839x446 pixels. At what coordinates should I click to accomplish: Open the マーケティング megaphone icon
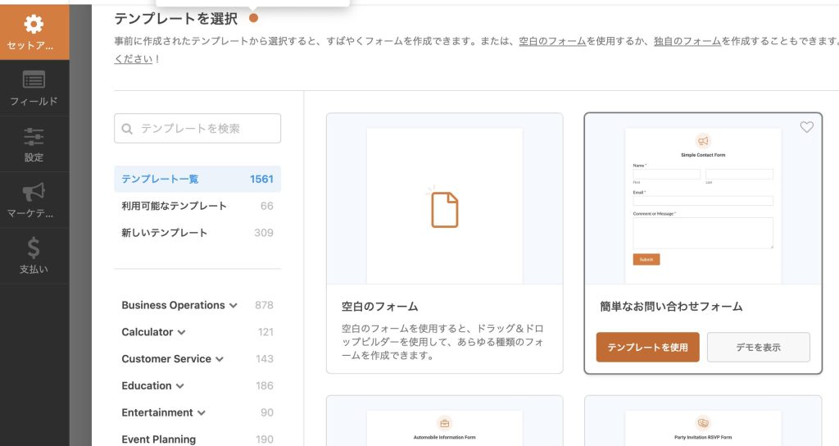[x=34, y=192]
